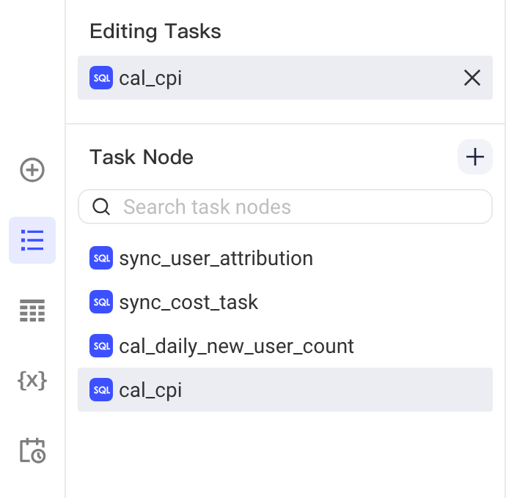Click the SQL icon beside sync_cost_task
This screenshot has width=506, height=498.
coord(101,302)
